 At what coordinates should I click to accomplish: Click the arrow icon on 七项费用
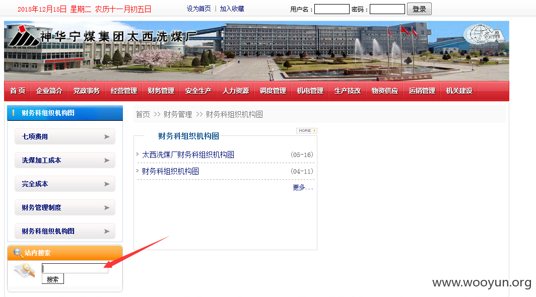(x=107, y=137)
